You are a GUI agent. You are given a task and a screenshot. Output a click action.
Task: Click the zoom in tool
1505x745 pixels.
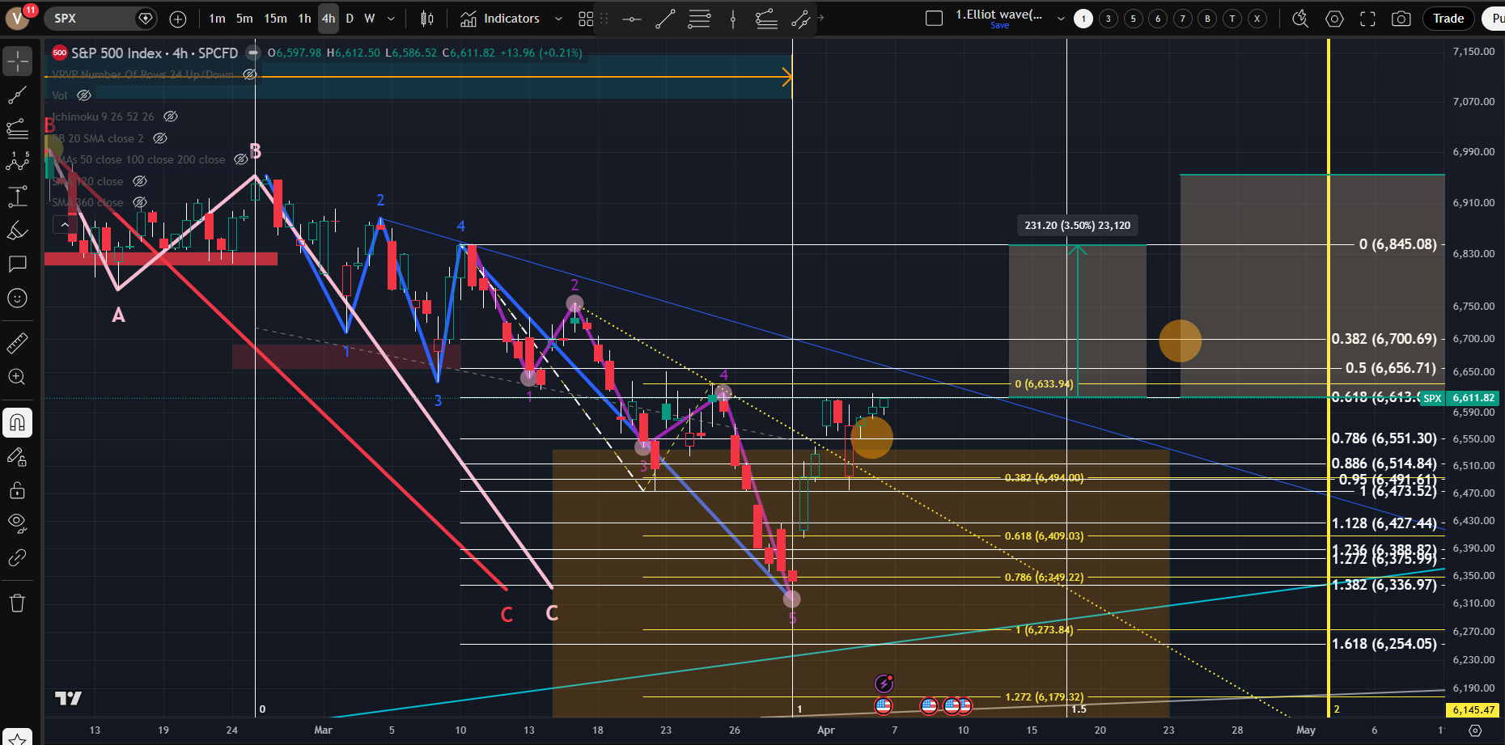pos(18,377)
